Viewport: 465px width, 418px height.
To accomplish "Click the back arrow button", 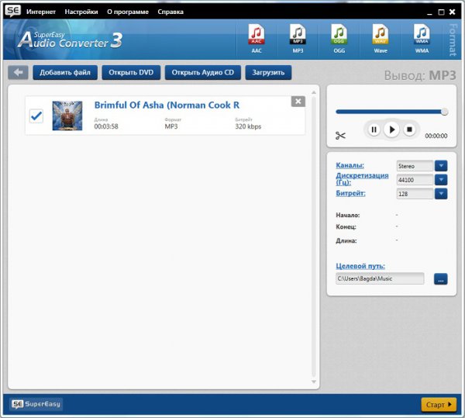I will click(x=18, y=72).
